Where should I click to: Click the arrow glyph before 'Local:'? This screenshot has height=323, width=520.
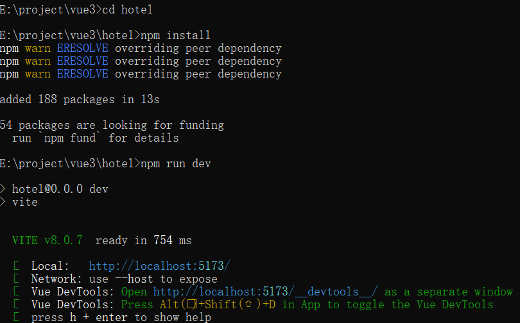(x=15, y=266)
